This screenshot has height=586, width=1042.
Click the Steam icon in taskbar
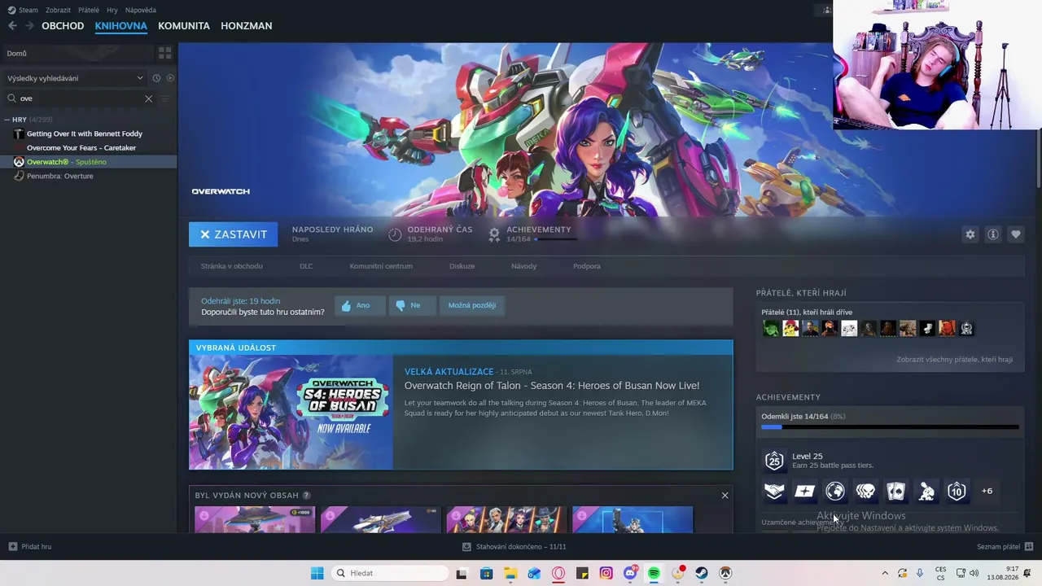(x=702, y=573)
